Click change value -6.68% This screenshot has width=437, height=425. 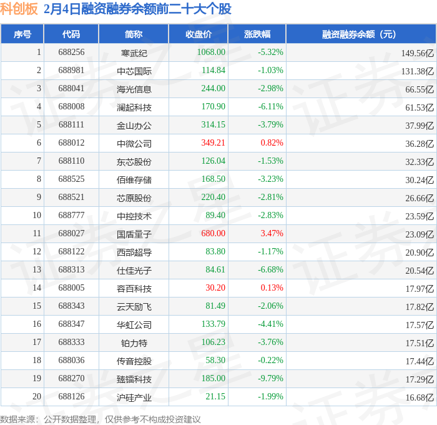point(270,270)
